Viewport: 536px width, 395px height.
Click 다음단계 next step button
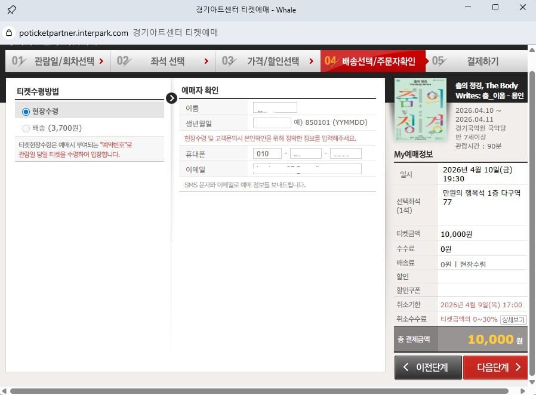[495, 368]
